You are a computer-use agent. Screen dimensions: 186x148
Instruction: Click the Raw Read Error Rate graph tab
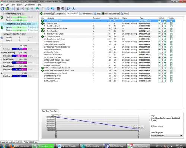49,111
